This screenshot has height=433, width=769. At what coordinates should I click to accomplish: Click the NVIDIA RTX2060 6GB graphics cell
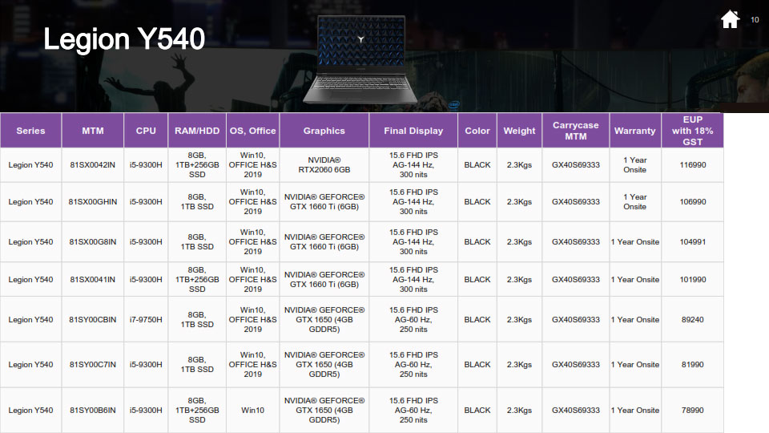[x=324, y=165]
